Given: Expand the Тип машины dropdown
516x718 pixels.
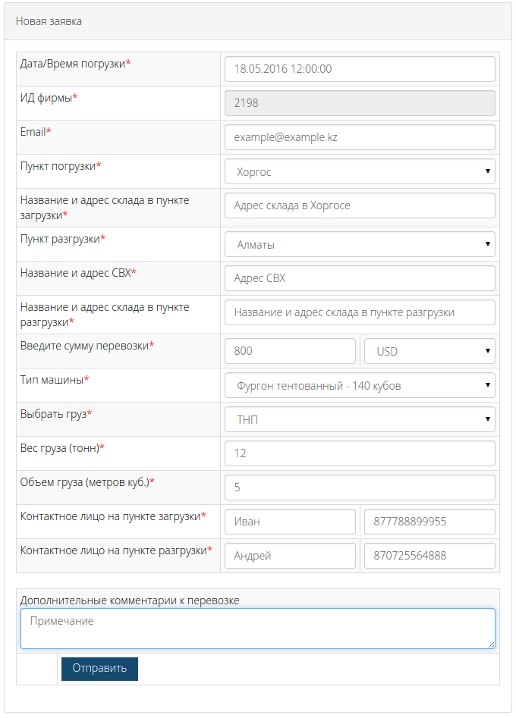Looking at the screenshot, I should tap(360, 385).
